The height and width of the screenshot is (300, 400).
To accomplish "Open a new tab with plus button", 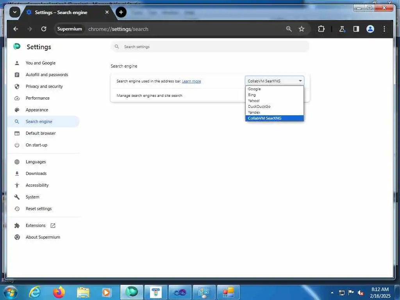I will (121, 12).
